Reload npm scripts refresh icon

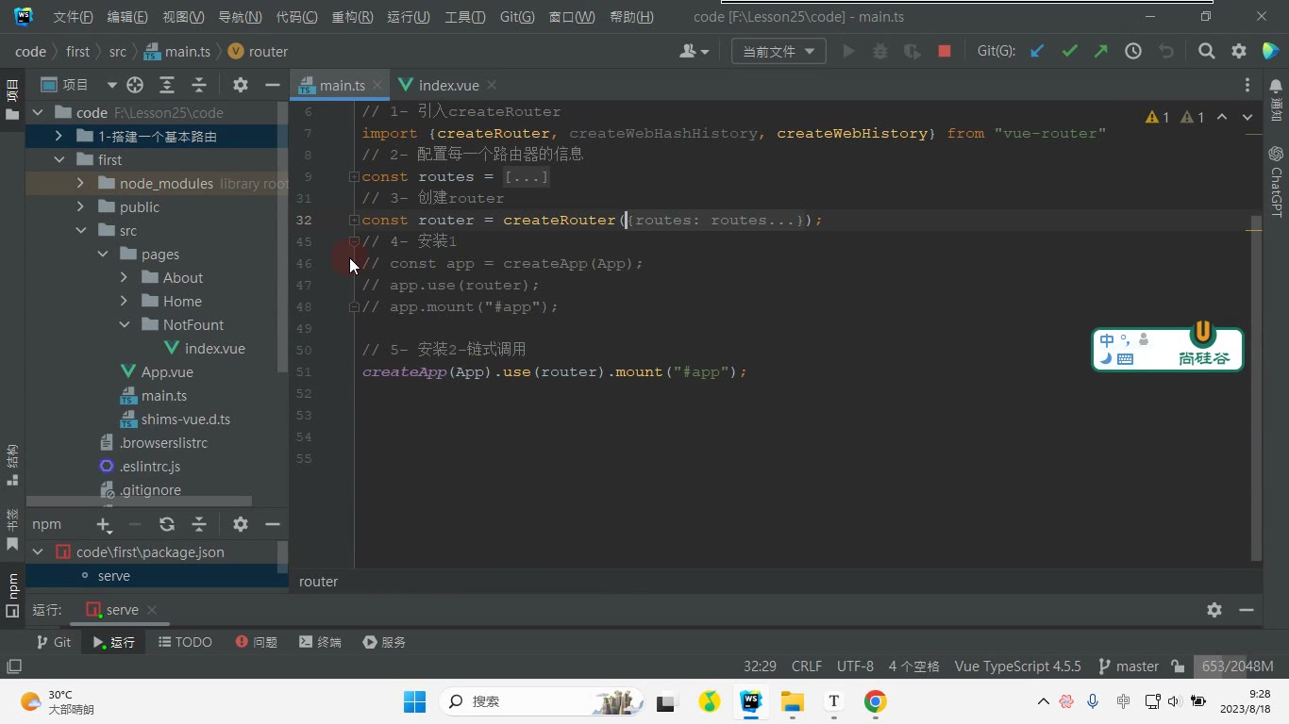click(x=167, y=524)
